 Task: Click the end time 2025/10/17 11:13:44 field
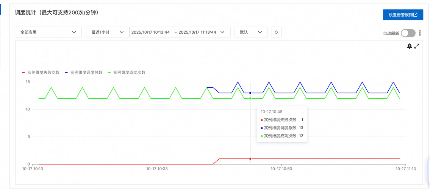click(x=197, y=32)
